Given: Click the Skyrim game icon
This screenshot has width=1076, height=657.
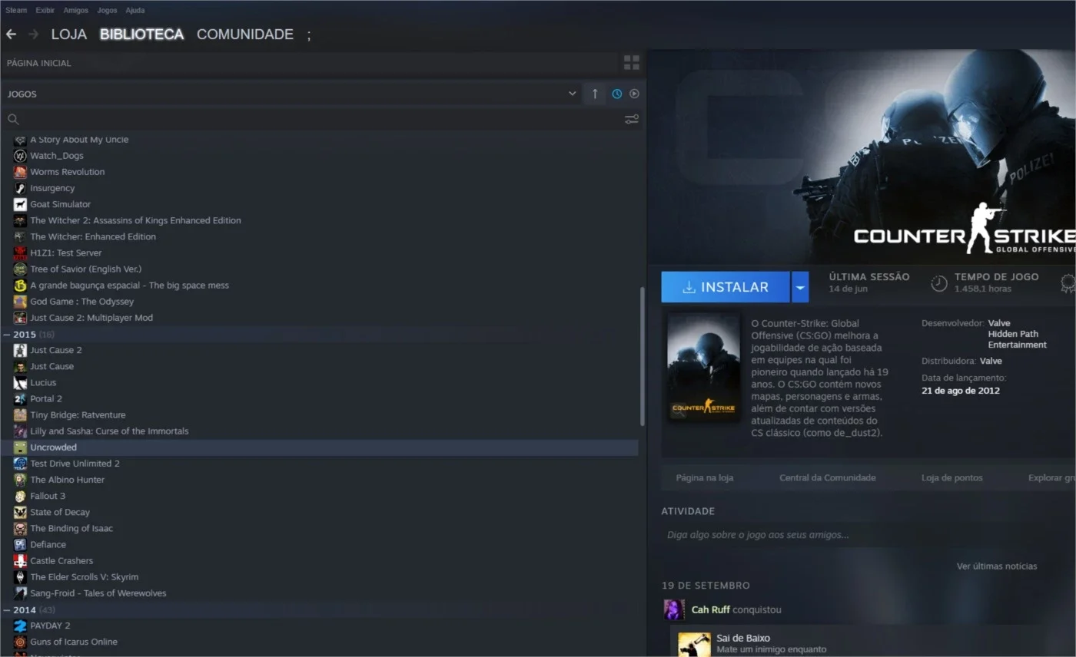Looking at the screenshot, I should tap(20, 577).
